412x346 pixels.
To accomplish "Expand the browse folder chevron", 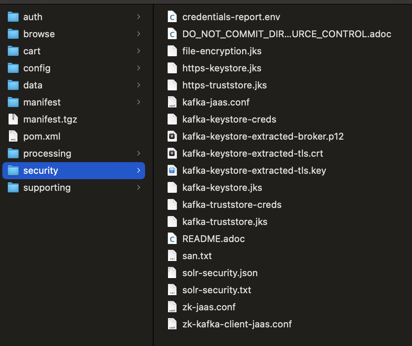I will point(139,34).
